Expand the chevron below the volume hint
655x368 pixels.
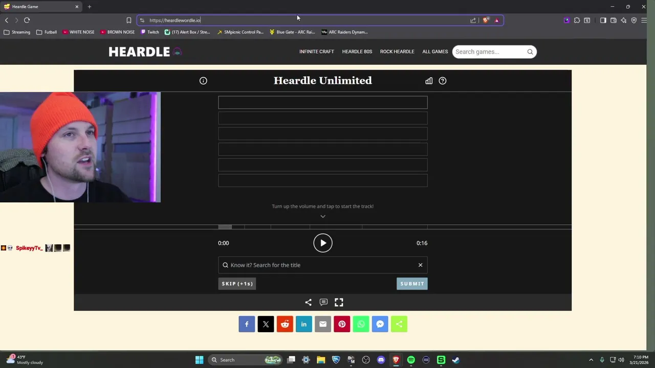tap(323, 216)
